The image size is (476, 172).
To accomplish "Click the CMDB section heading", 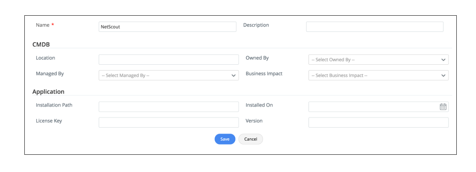I will (x=41, y=45).
